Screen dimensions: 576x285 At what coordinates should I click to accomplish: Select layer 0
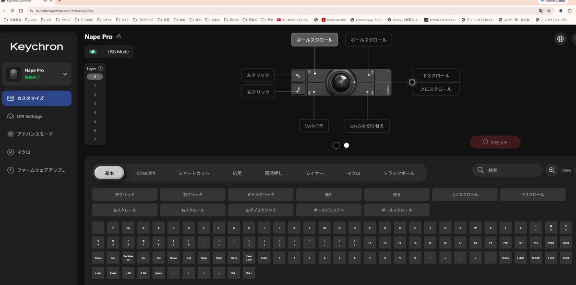(95, 77)
